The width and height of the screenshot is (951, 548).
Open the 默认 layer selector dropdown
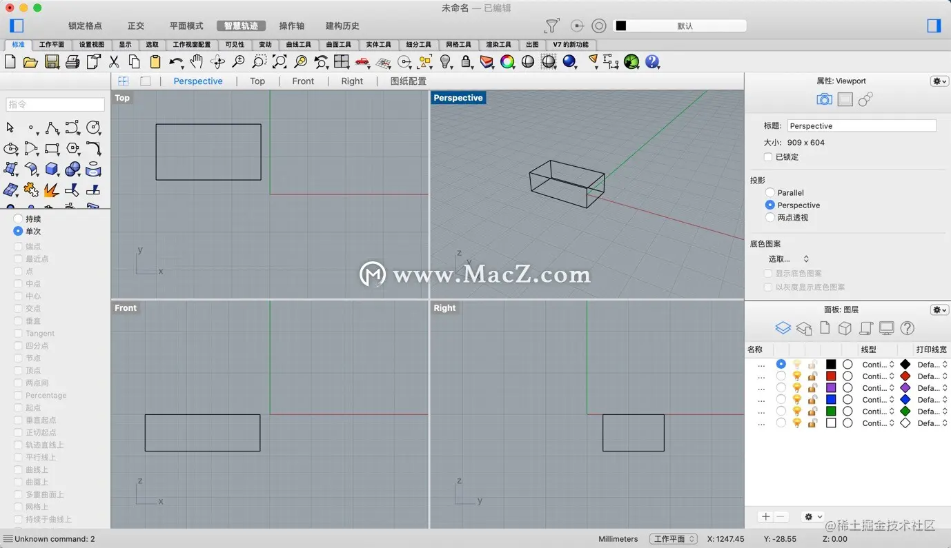click(x=680, y=26)
